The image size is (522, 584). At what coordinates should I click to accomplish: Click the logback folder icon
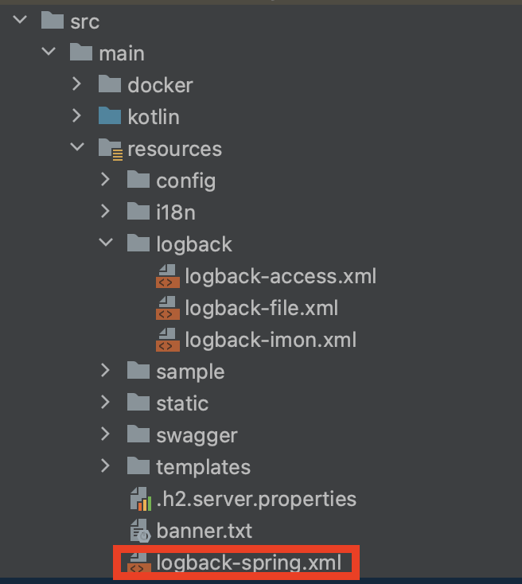(x=138, y=243)
